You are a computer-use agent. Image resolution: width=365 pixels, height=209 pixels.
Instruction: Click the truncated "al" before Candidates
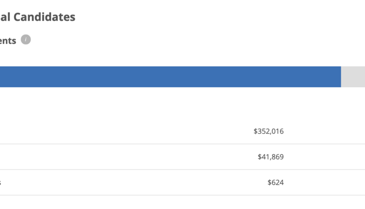pos(5,17)
